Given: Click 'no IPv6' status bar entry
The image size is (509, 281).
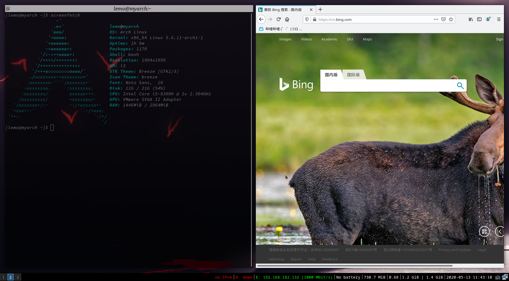Looking at the screenshot, I should pos(223,277).
